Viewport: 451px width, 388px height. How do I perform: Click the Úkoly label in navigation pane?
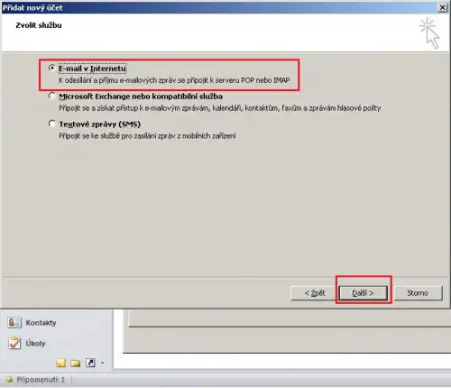click(x=35, y=343)
